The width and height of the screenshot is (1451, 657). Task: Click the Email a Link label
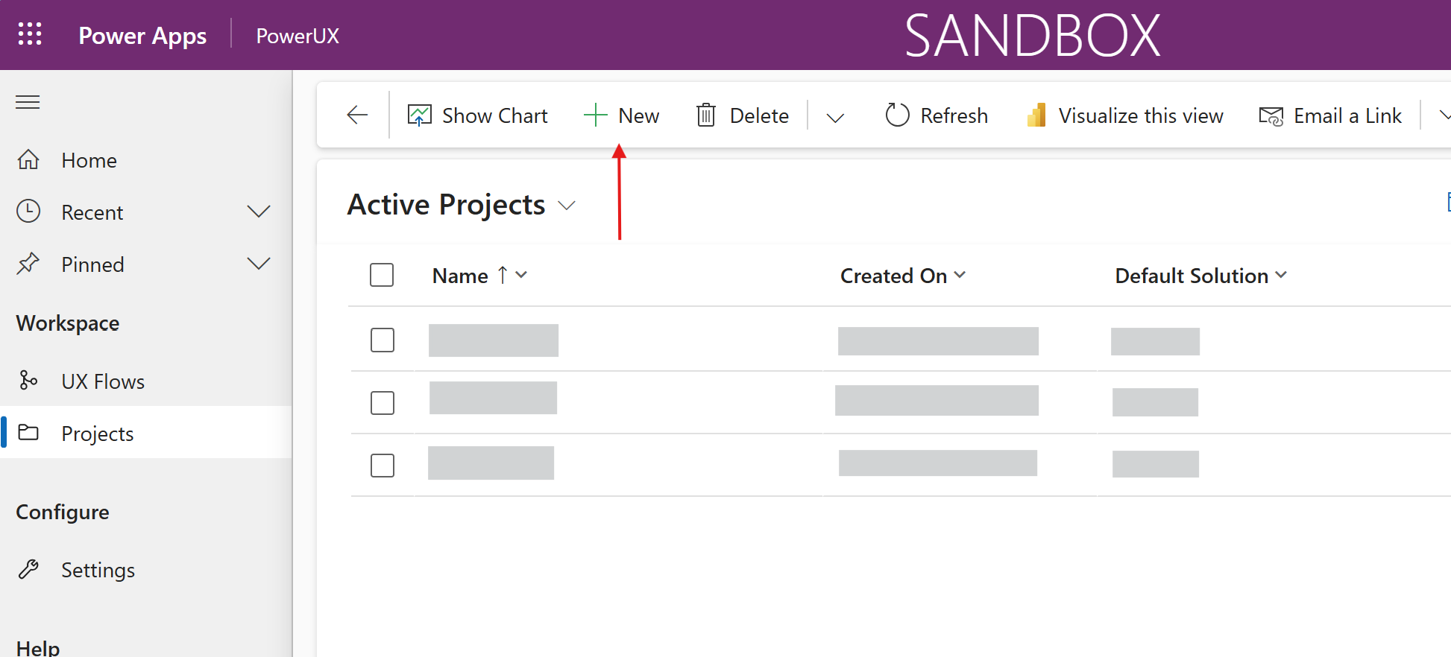coord(1348,115)
